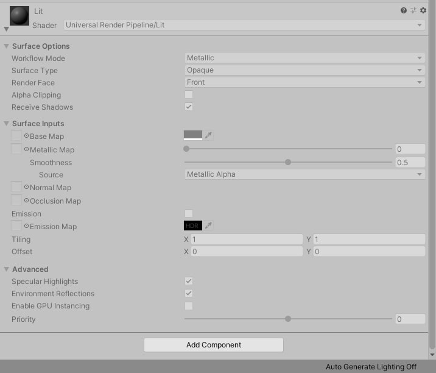The image size is (436, 373).
Task: Click the Workflow Mode label
Action: pyautogui.click(x=38, y=59)
